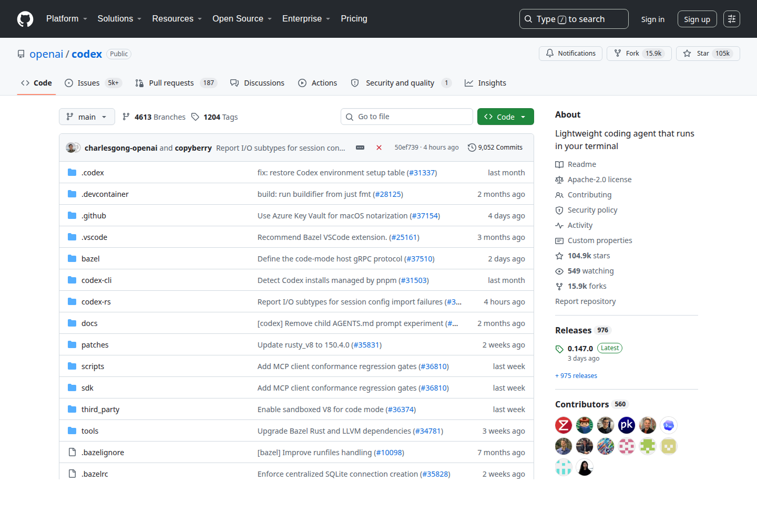The image size is (757, 525).
Task: View failed checks via the red X status icon
Action: click(x=379, y=148)
